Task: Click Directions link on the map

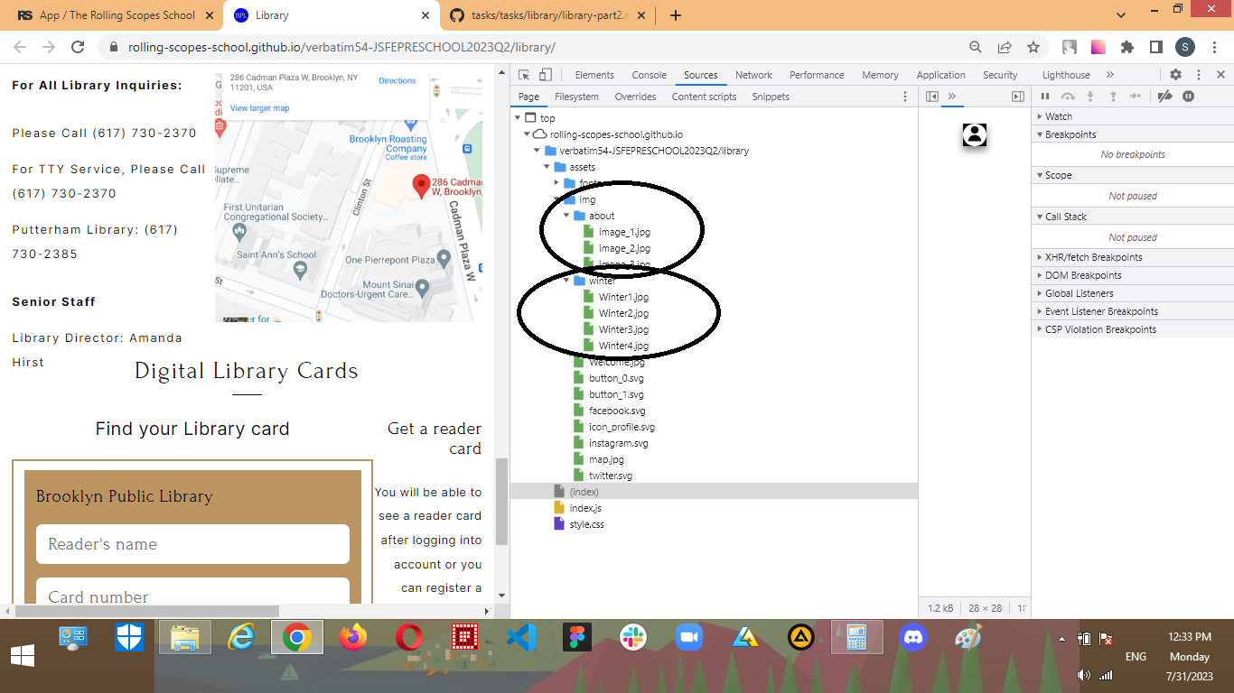Action: (x=397, y=80)
